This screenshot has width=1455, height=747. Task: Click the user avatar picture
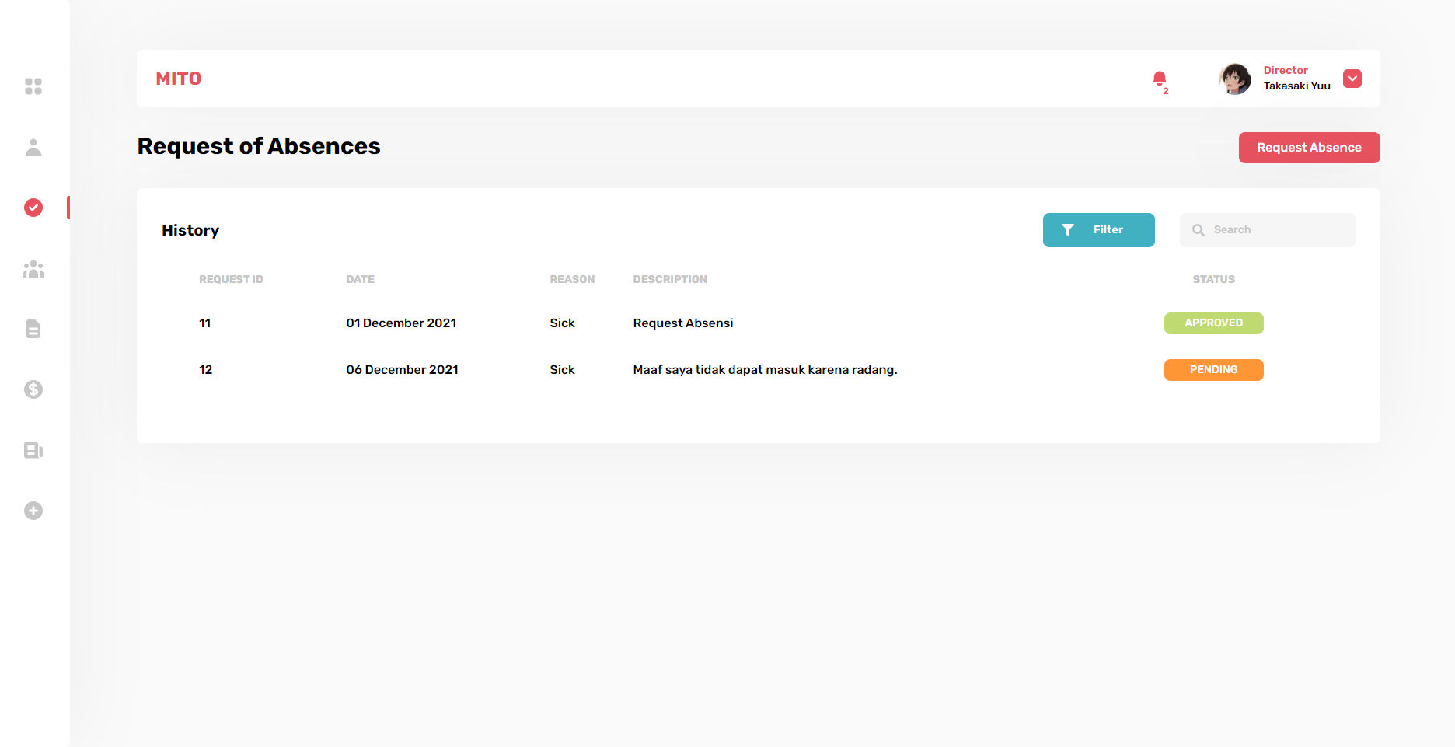pos(1235,79)
